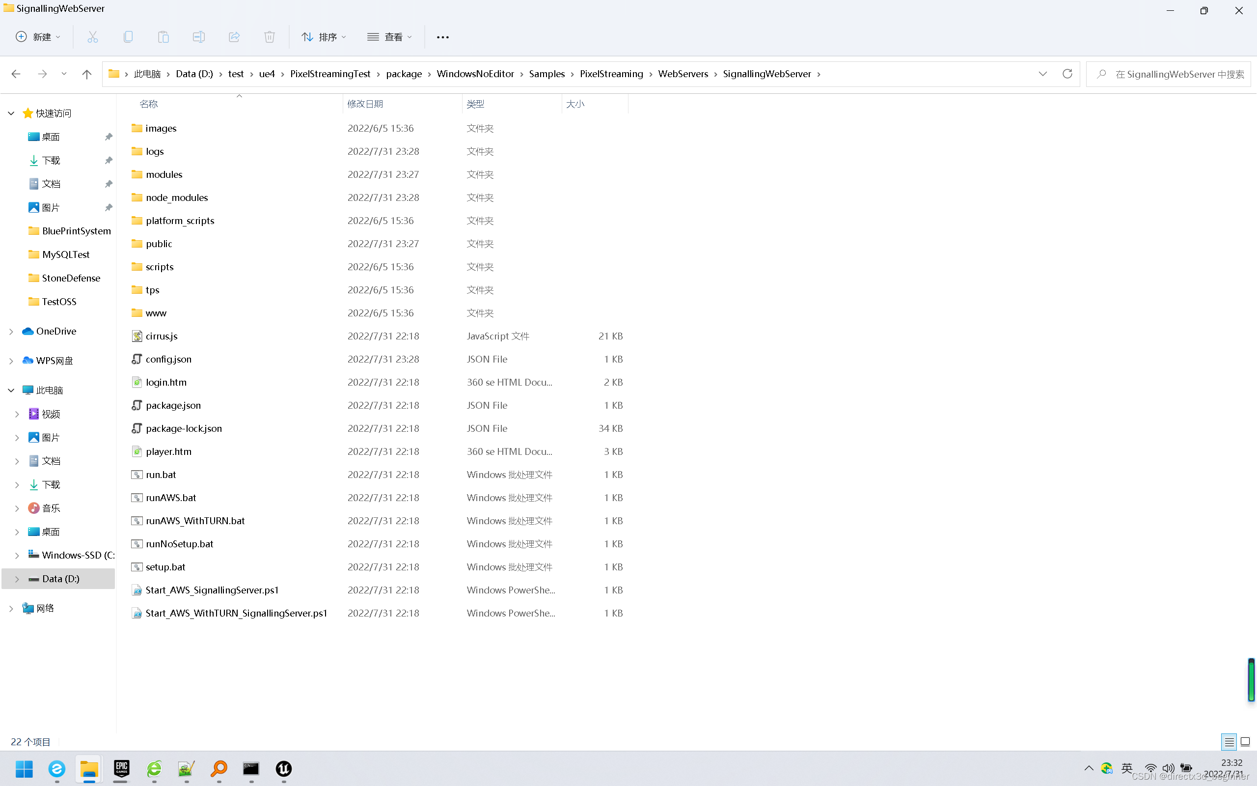
Task: Open Unreal Engine from the taskbar
Action: click(x=284, y=769)
